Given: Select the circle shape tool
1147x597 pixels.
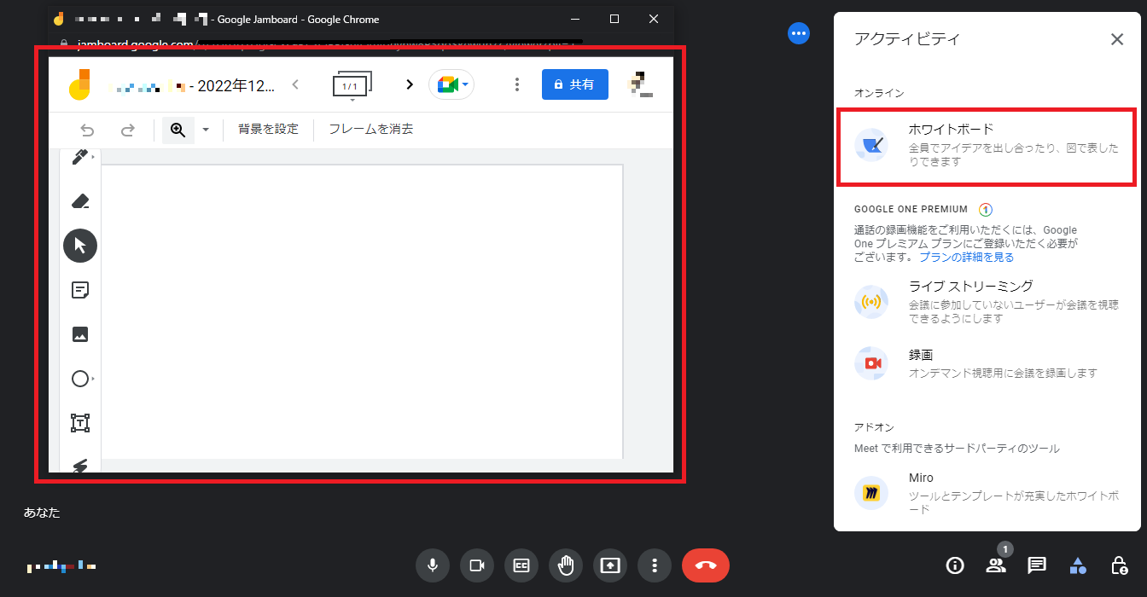Looking at the screenshot, I should [x=79, y=378].
